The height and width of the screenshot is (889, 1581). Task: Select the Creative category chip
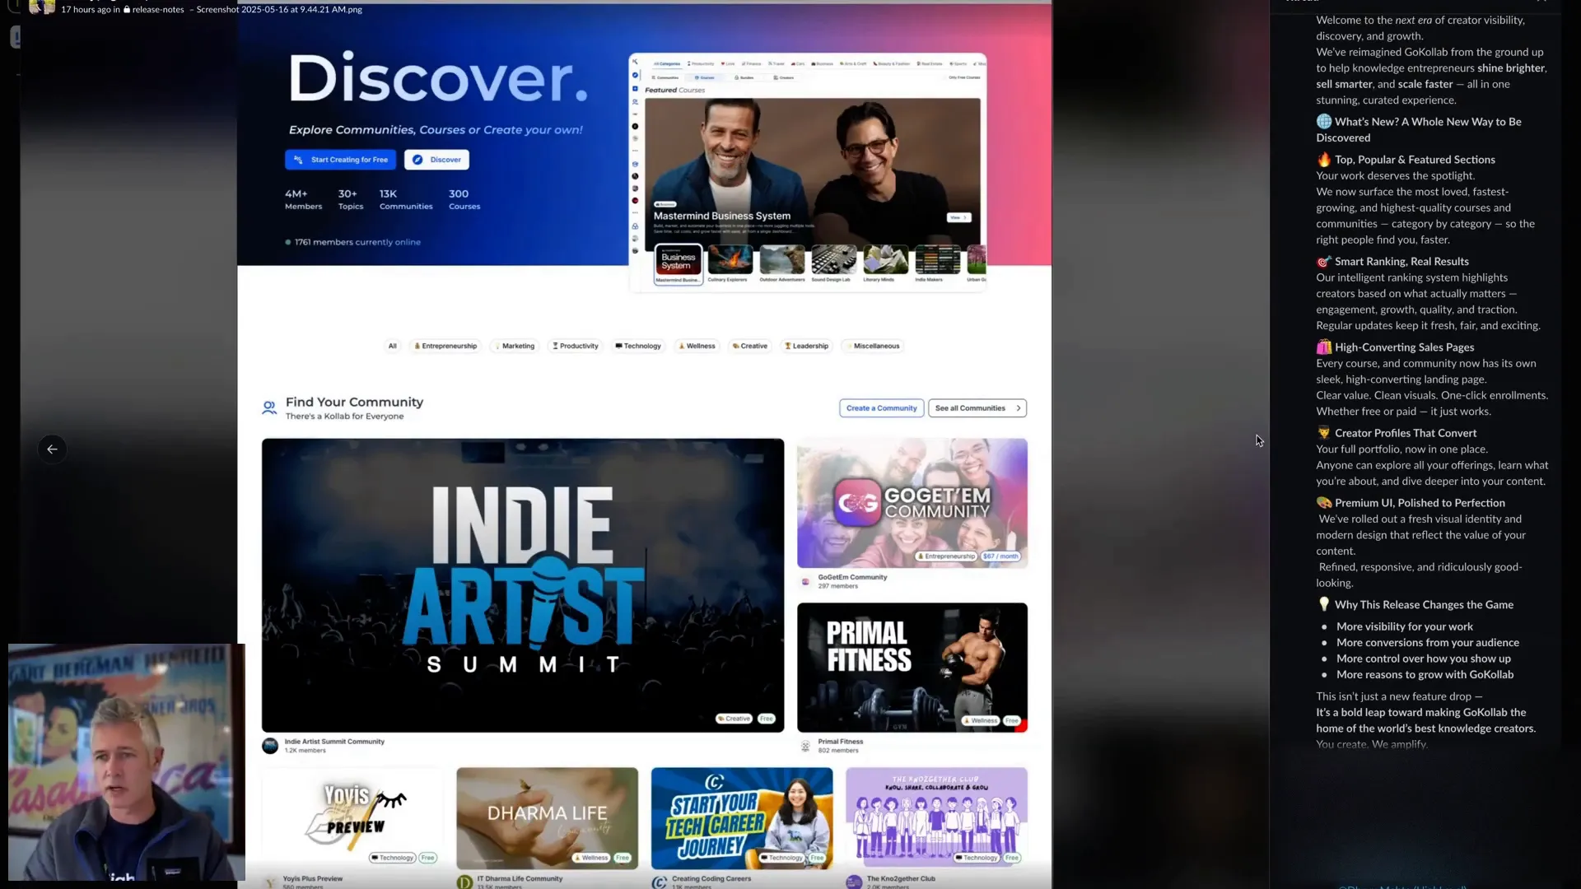click(750, 346)
